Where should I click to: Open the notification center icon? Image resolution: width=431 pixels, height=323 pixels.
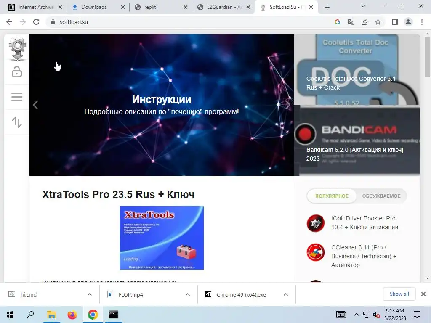click(417, 315)
